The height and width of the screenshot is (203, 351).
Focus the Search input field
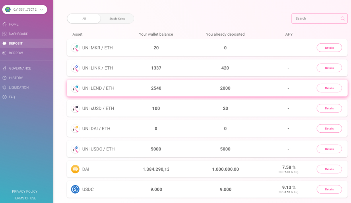tap(315, 18)
